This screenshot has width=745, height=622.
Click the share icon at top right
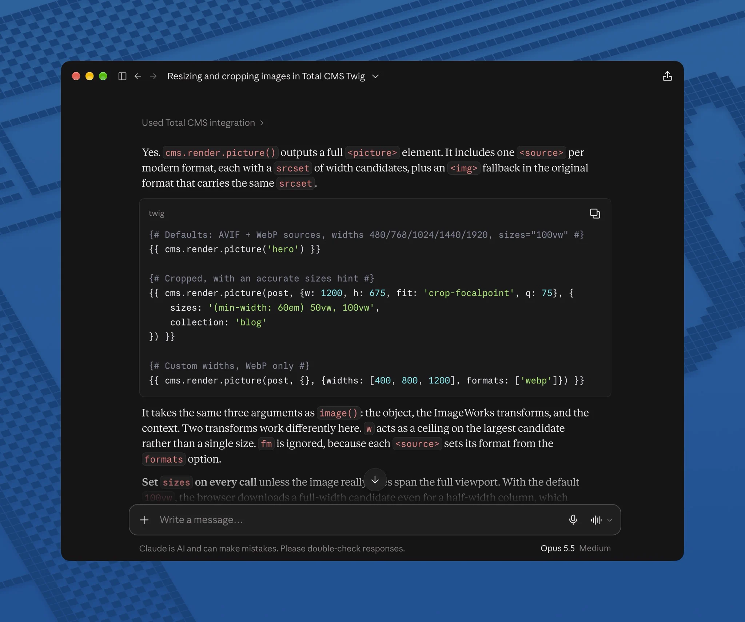[667, 76]
